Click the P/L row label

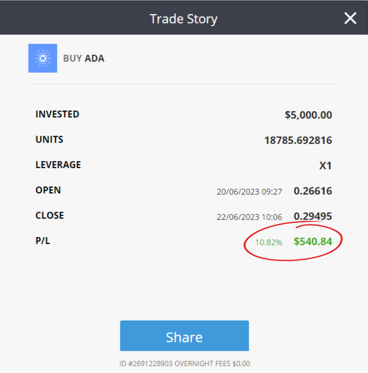[x=42, y=241]
